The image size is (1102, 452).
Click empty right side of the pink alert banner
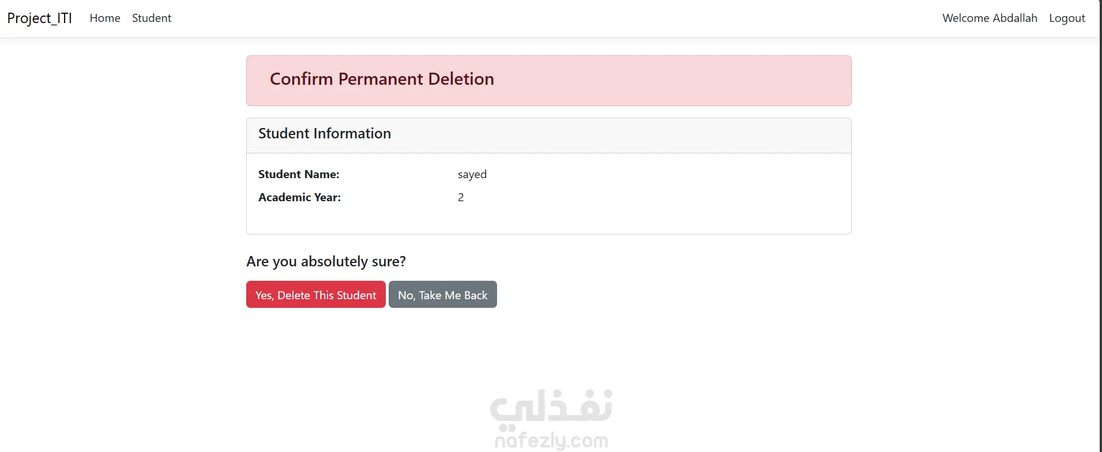721,81
